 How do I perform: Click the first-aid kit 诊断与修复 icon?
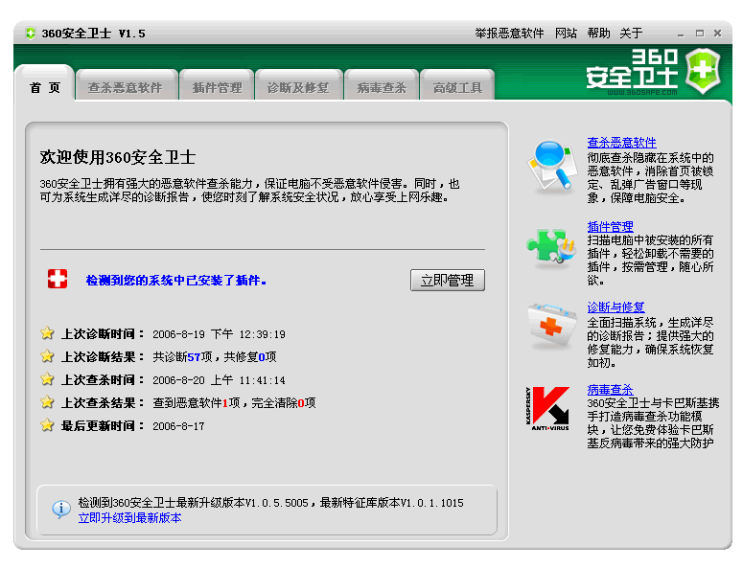pyautogui.click(x=552, y=326)
